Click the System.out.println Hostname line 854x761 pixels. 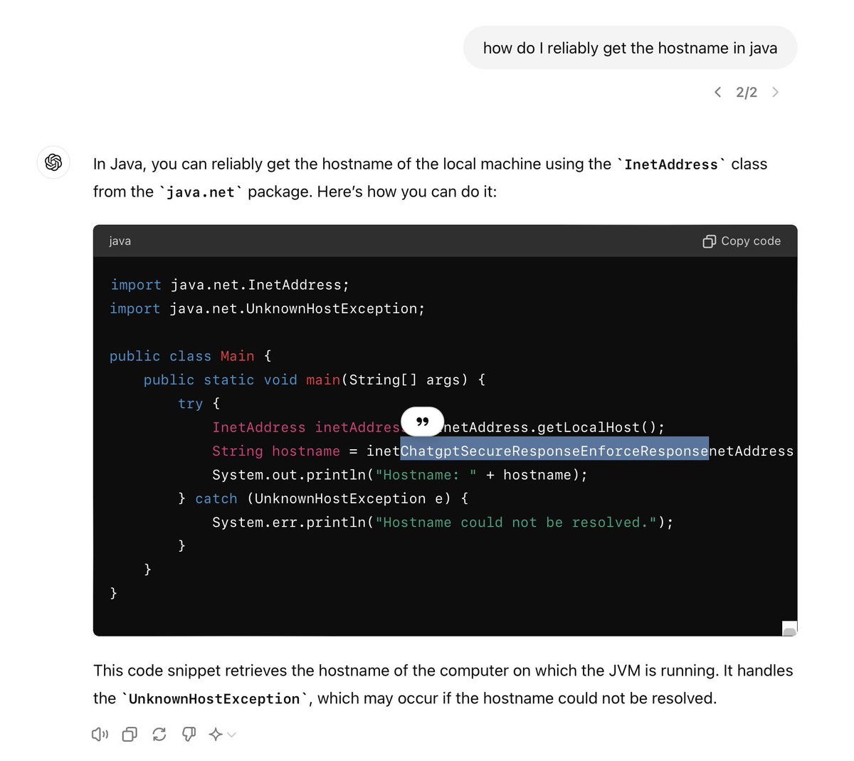tap(400, 475)
